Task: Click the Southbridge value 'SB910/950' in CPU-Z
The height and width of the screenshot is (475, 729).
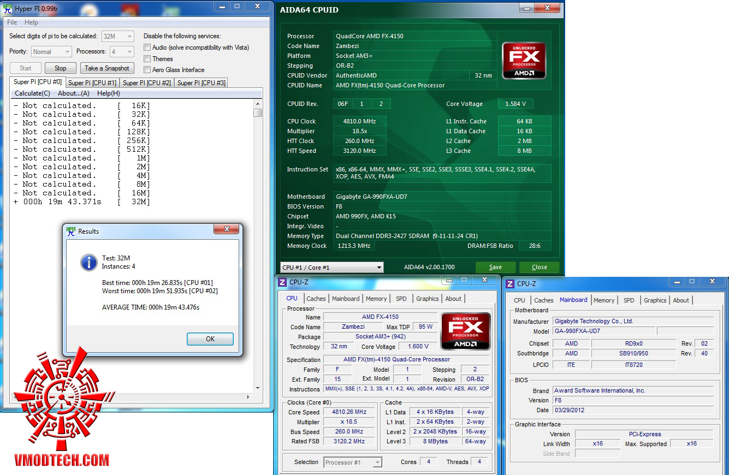Action: (633, 353)
